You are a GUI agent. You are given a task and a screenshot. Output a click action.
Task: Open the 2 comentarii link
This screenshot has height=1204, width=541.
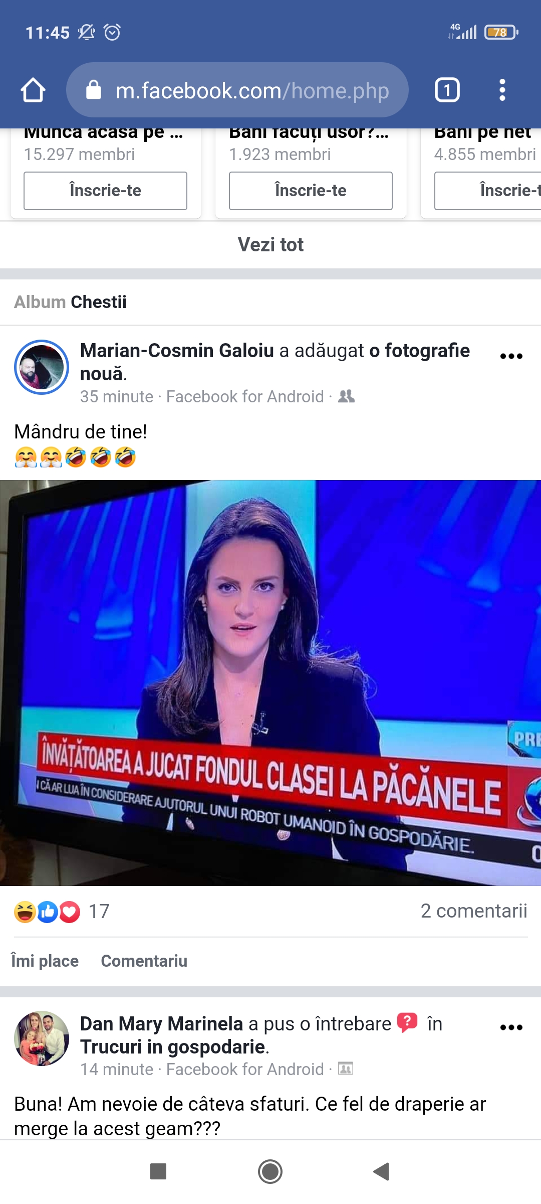(474, 911)
